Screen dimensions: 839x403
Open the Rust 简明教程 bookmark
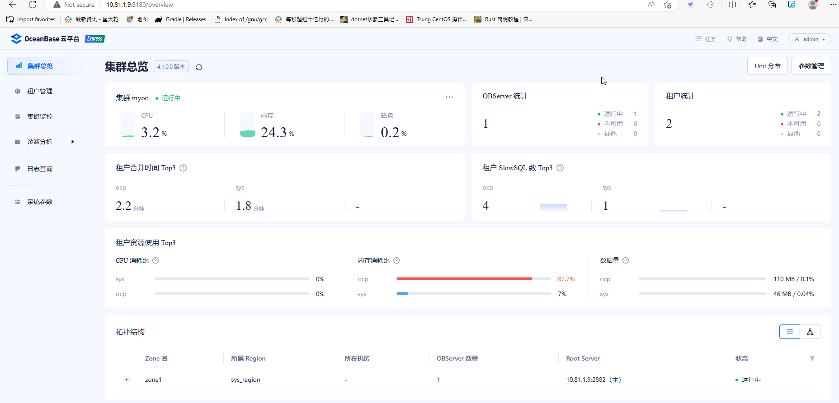click(503, 19)
